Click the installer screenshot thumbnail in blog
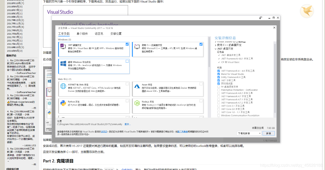325x170 pixels. coord(47,100)
